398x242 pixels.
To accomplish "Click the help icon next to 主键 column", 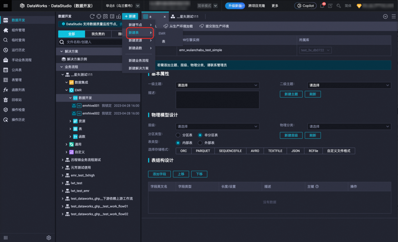I will point(317,187).
